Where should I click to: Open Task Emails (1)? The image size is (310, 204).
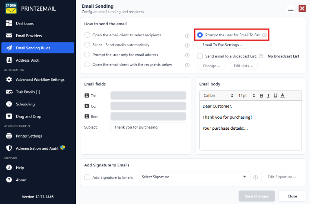click(38, 92)
